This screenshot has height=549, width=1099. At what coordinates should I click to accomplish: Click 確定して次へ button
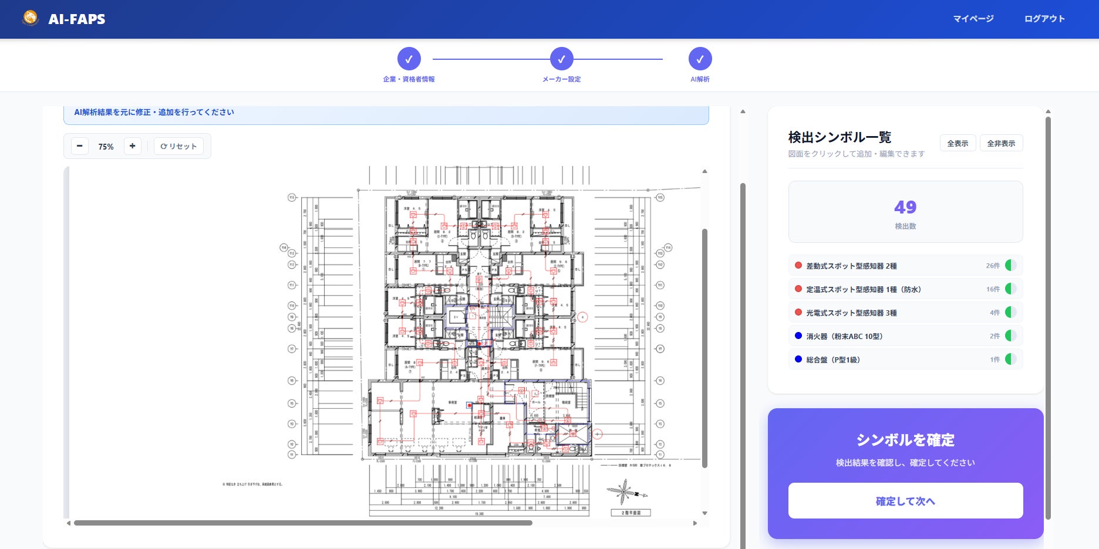pyautogui.click(x=905, y=501)
